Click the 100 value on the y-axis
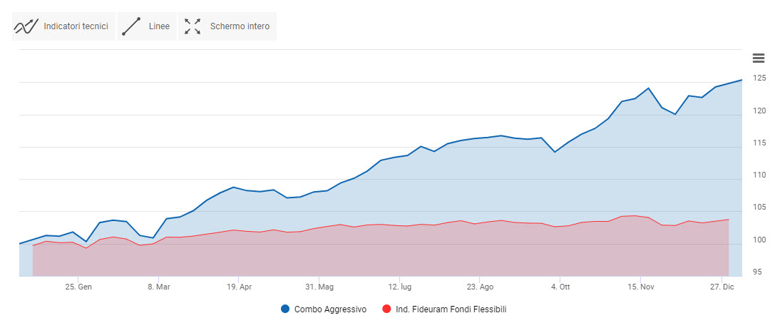Viewport: 775px width, 328px height. coord(759,240)
